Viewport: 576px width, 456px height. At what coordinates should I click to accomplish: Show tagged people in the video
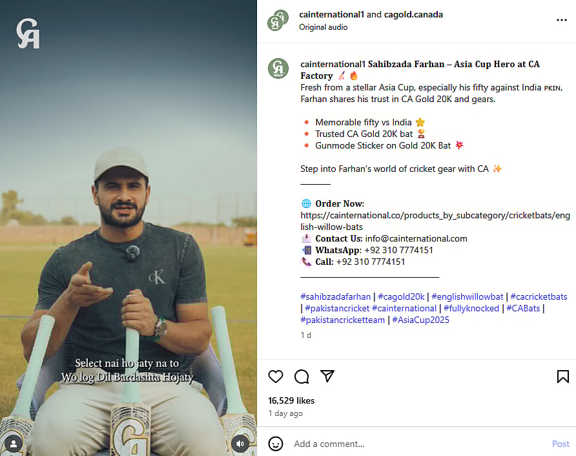pos(14,443)
